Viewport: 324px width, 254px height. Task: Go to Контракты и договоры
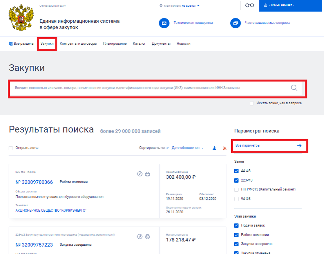coord(78,44)
